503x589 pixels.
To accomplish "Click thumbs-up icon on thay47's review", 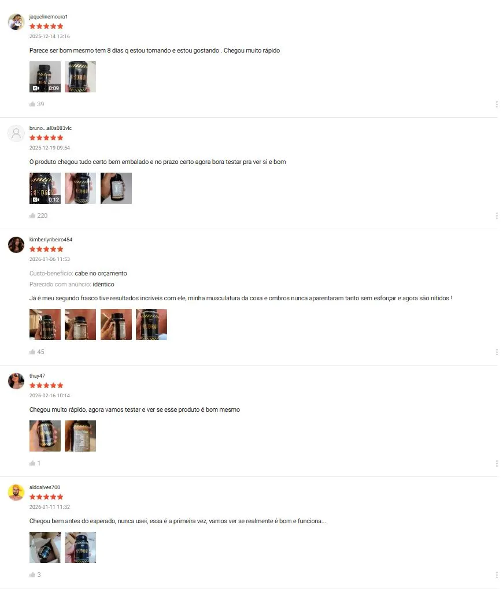I will pyautogui.click(x=32, y=463).
